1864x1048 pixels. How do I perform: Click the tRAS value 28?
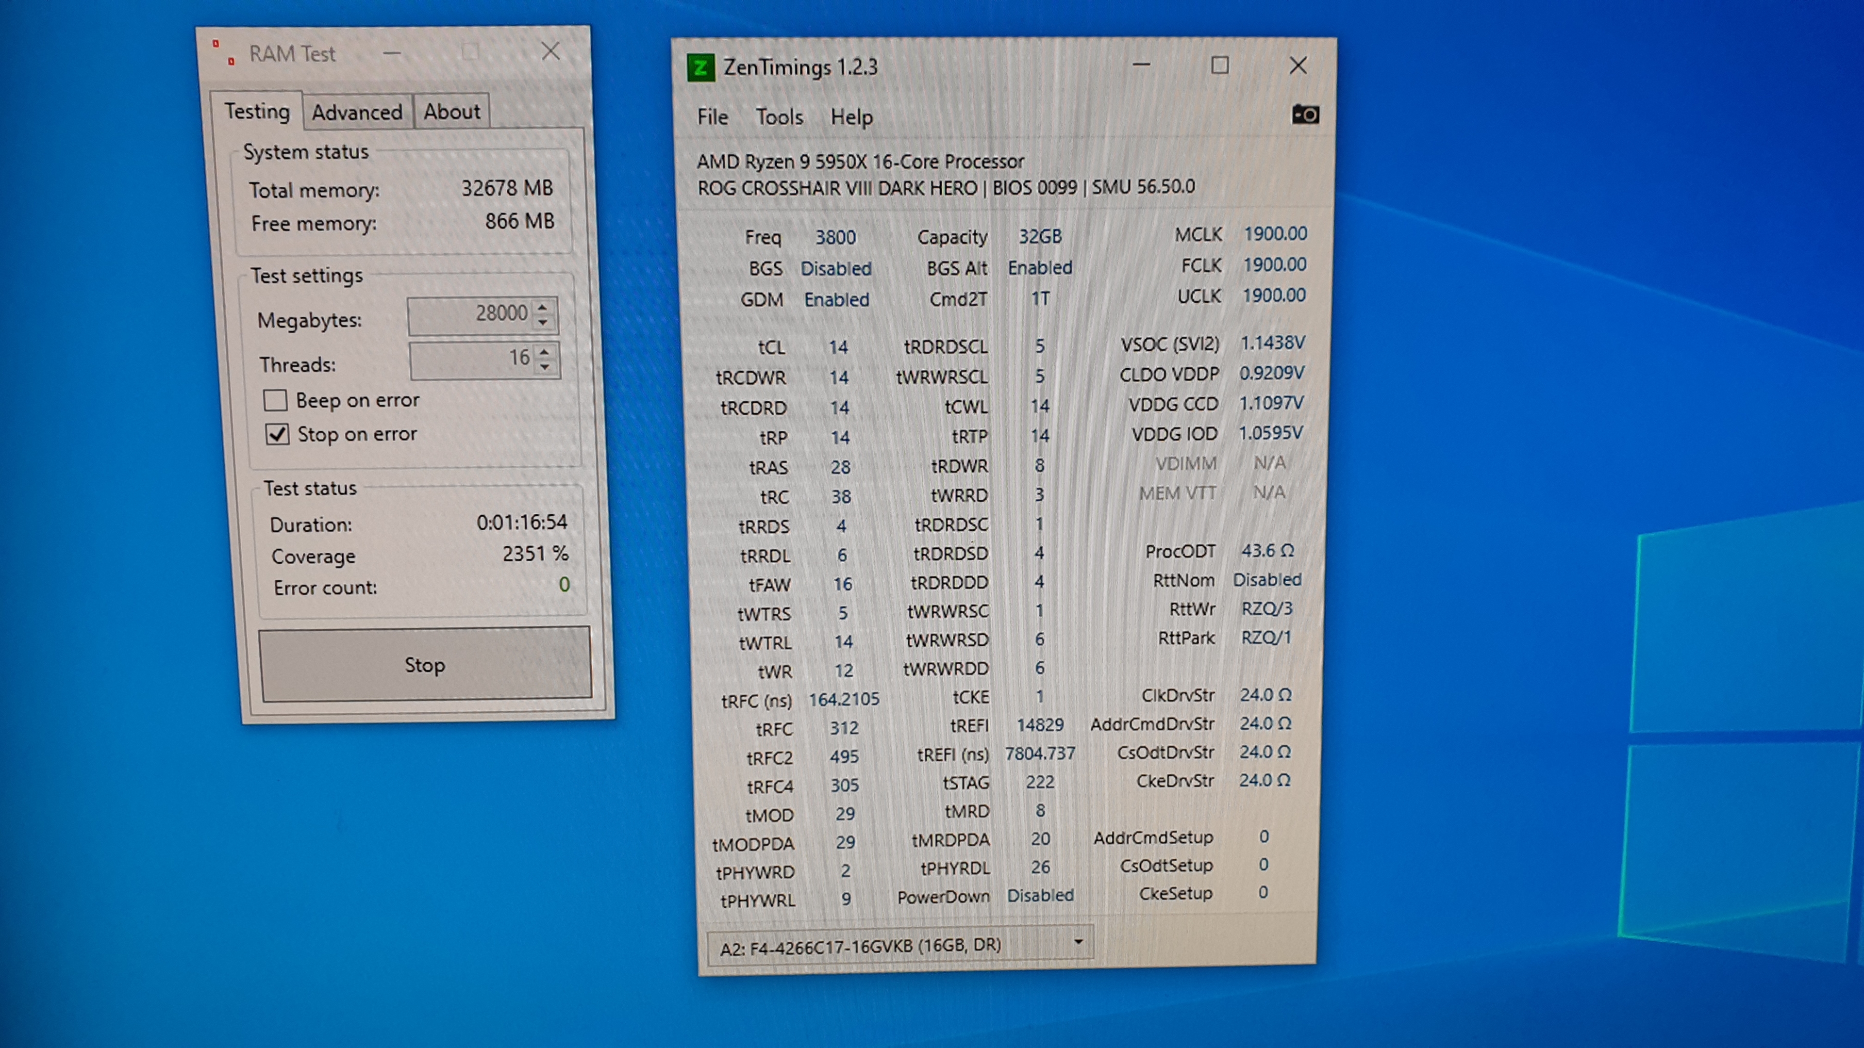click(x=839, y=467)
